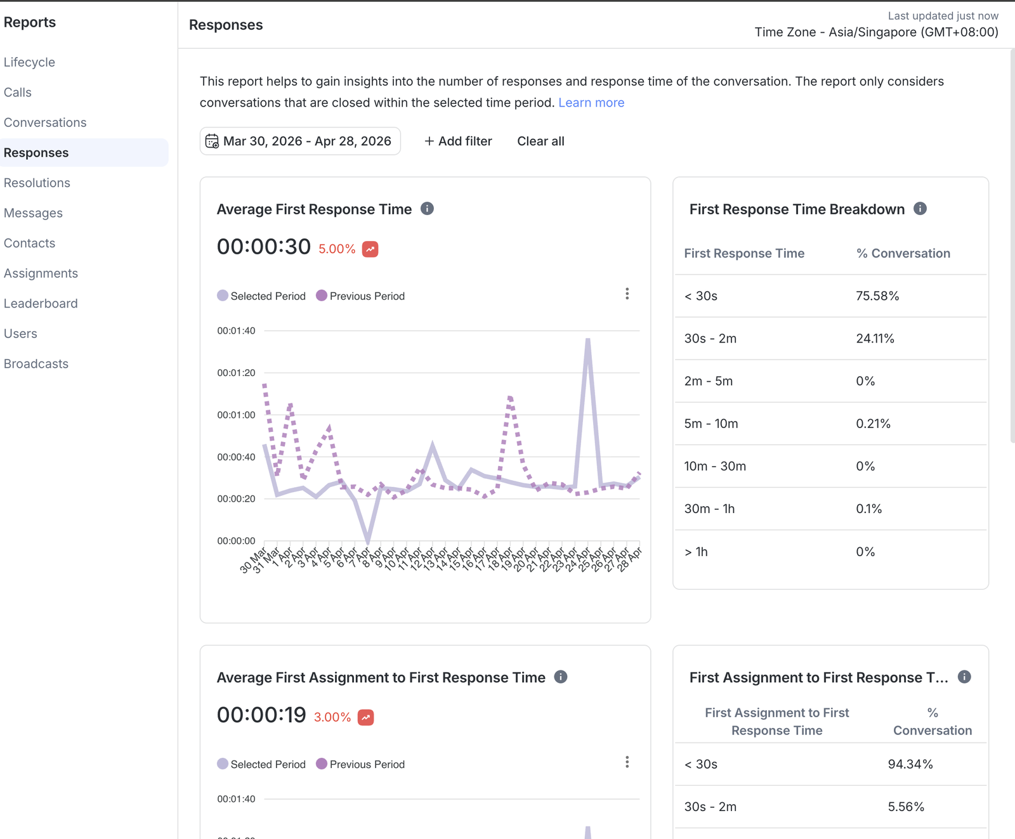Screen dimensions: 1015x839
Task: Click the Reports sidebar heading
Action: click(30, 22)
